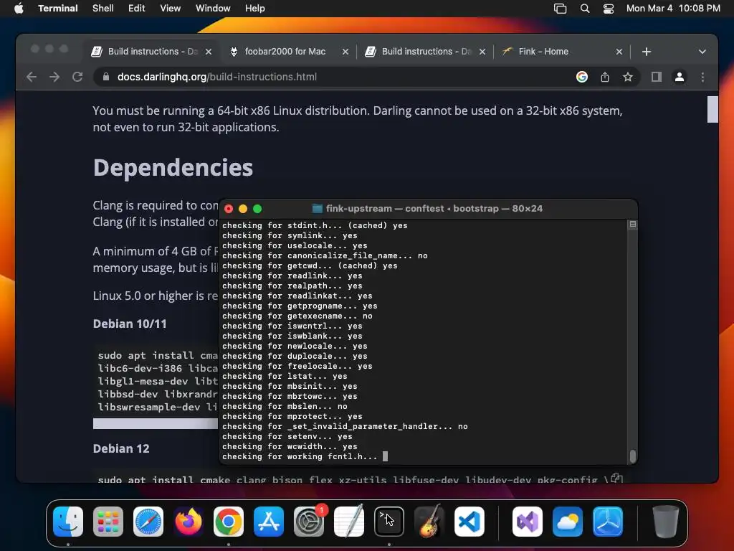The image size is (734, 551).
Task: Open a new Chrome tab
Action: [x=647, y=52]
